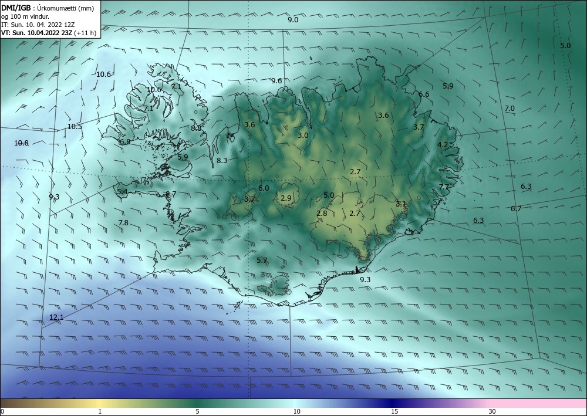Click the 7.7 value on the east coast
Image resolution: width=587 pixels, height=416 pixels.
coord(444,187)
